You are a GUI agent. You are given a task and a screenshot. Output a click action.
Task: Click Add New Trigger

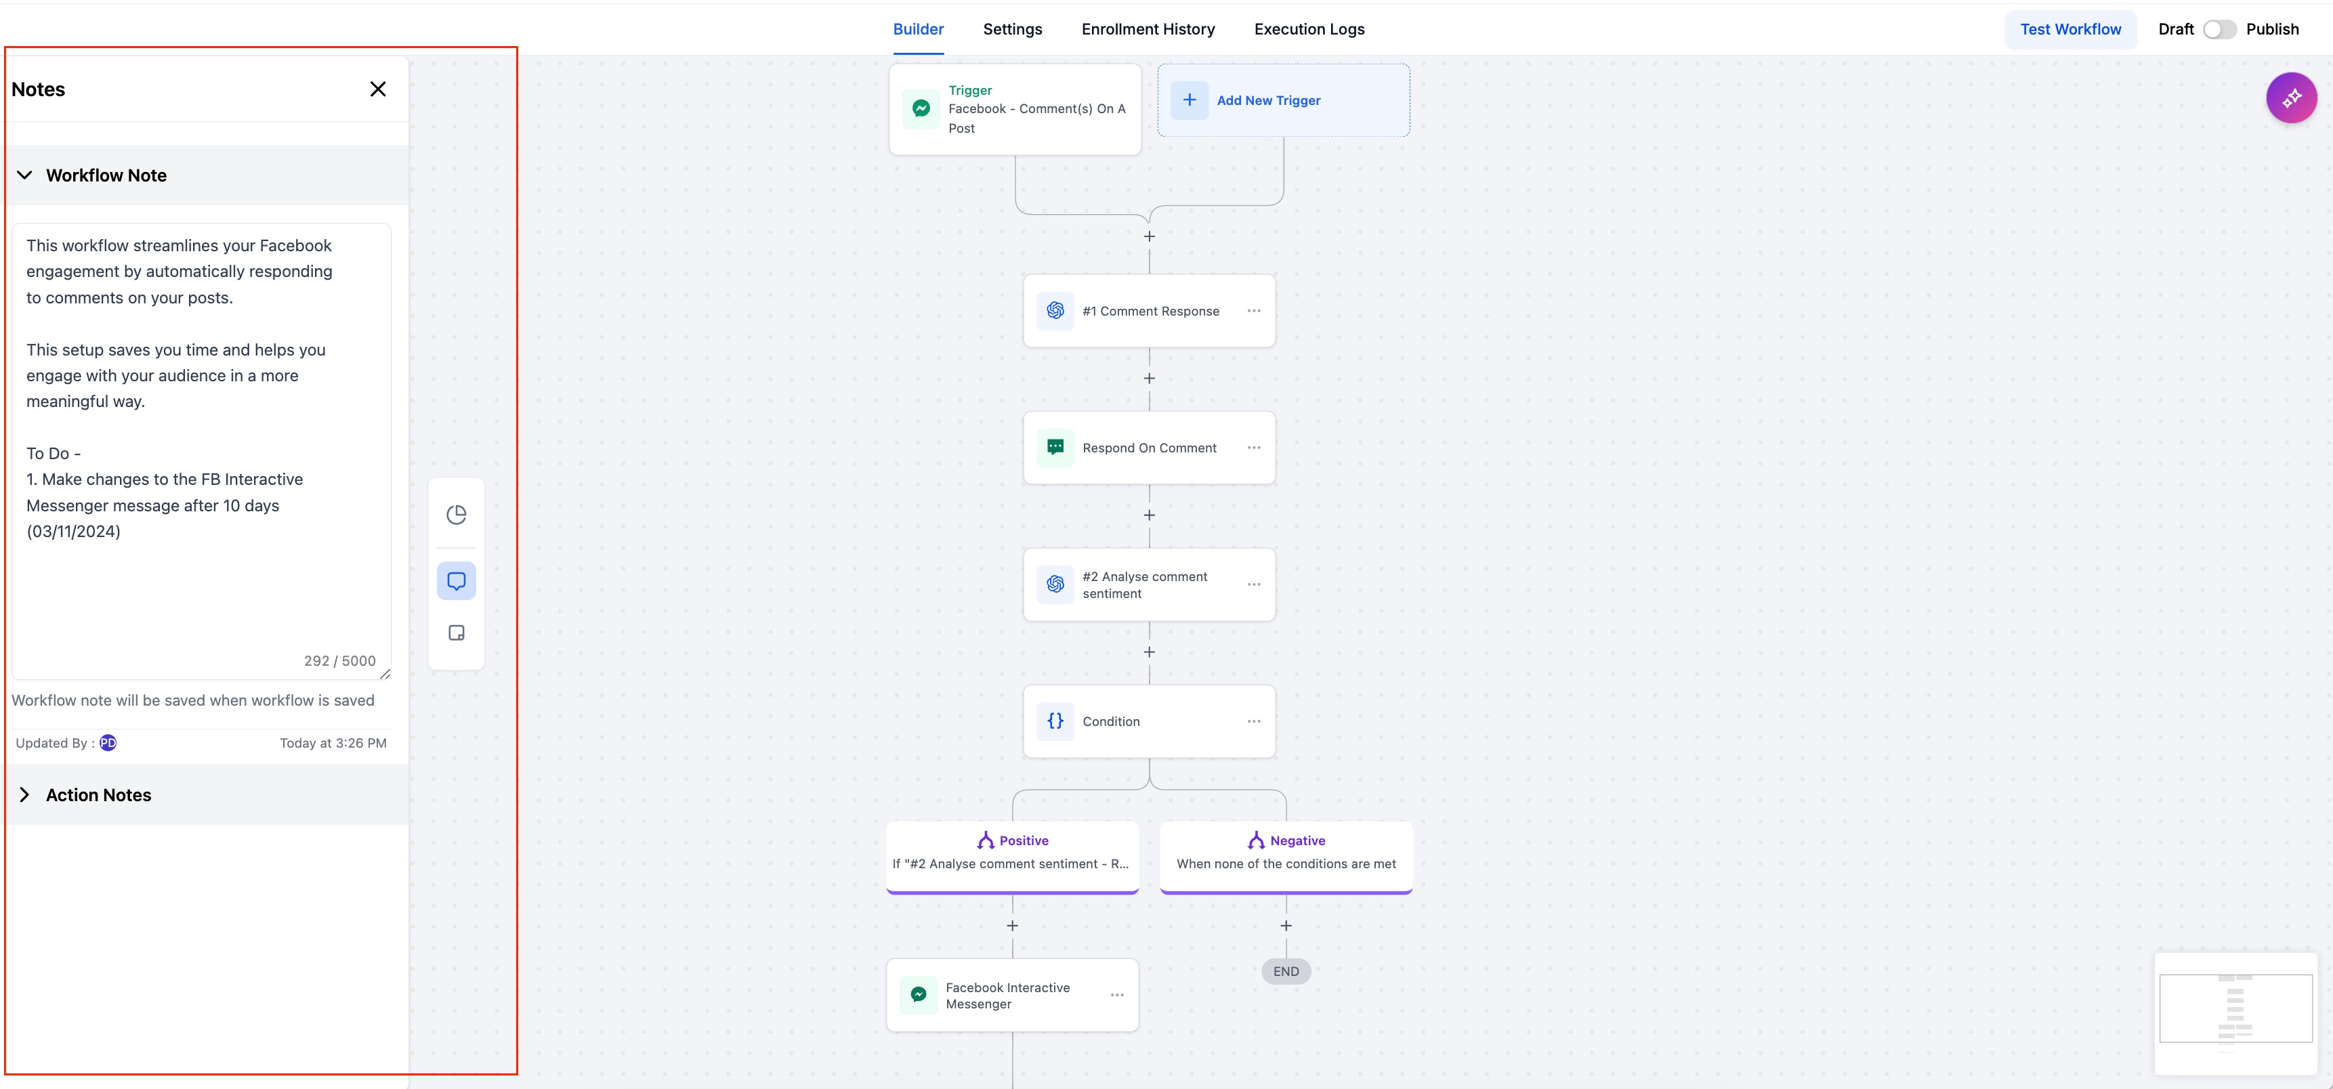(x=1268, y=100)
